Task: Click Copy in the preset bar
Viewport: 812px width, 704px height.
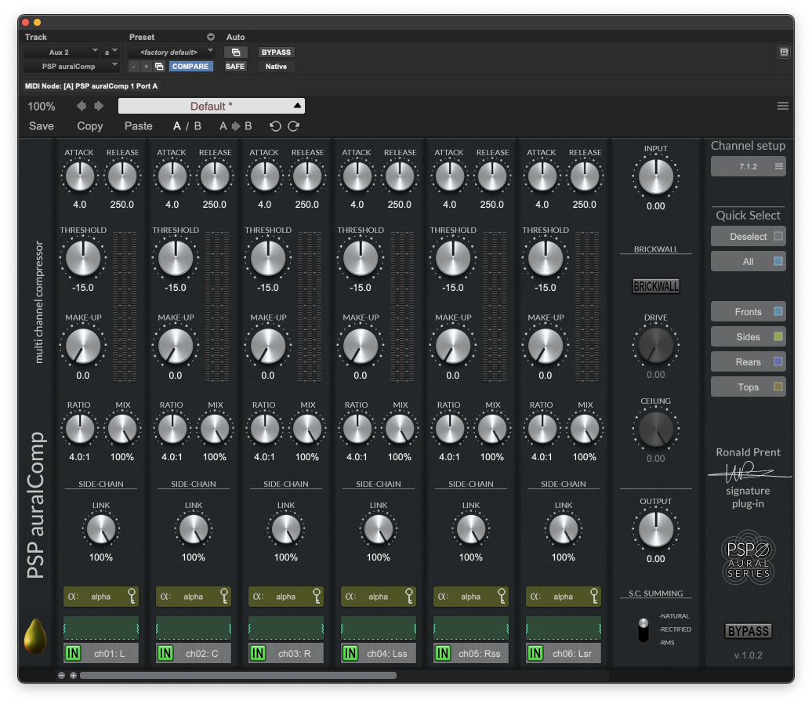Action: click(x=90, y=126)
